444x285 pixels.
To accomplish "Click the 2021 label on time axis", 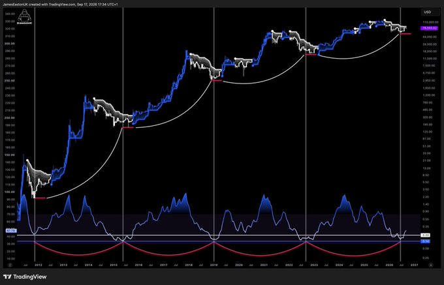I will (264, 265).
